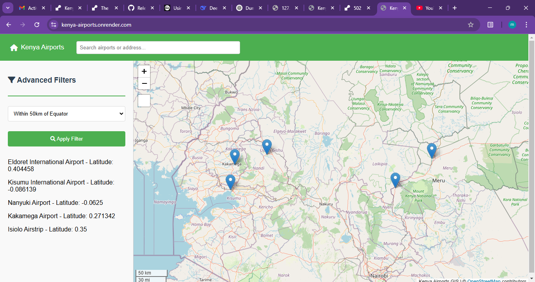This screenshot has width=535, height=282.
Task: Switch to the 'Usin' tab
Action: [178, 8]
